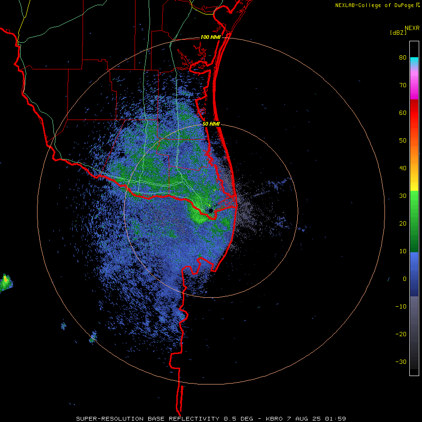Click the 80 dBZ scale value
The height and width of the screenshot is (422, 422).
(x=403, y=58)
